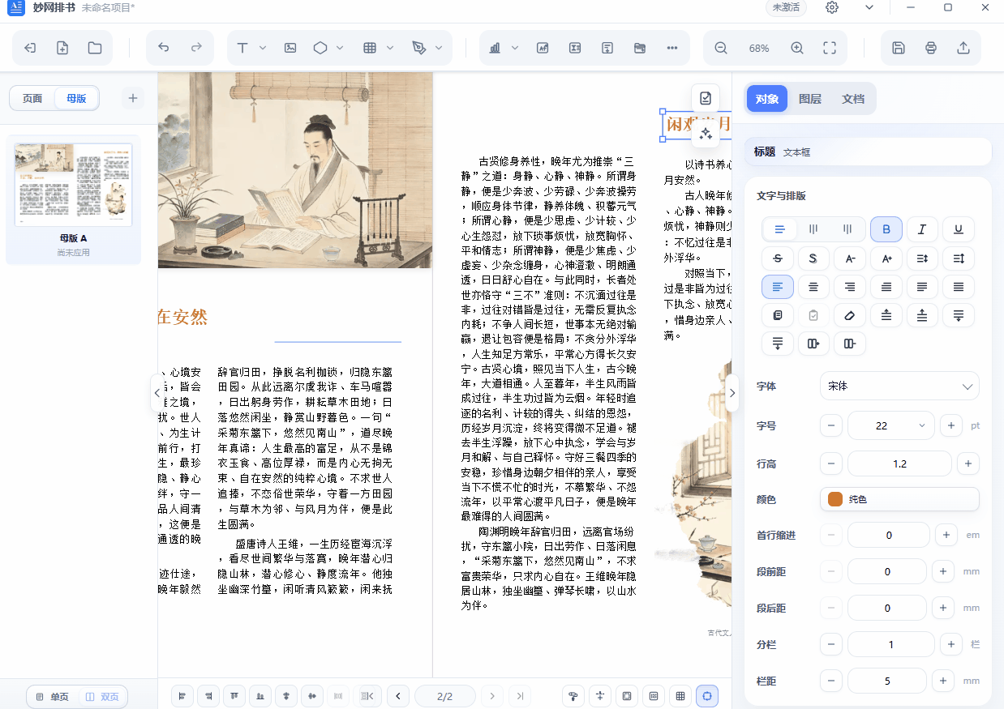1004x709 pixels.
Task: Select the 母版 A thumbnail
Action: pos(73,186)
